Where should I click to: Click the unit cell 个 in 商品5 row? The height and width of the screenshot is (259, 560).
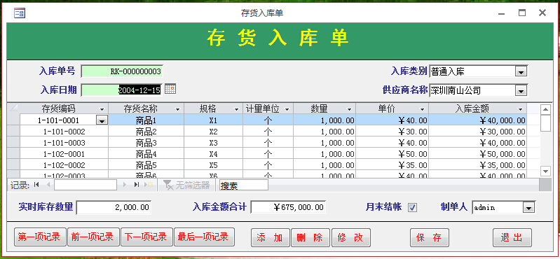coord(268,165)
